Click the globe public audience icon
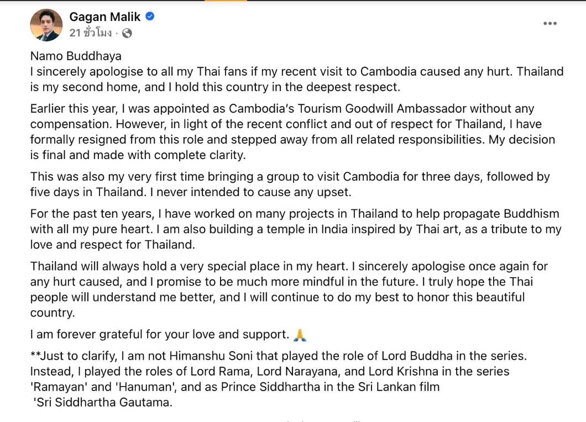This screenshot has width=586, height=422. pyautogui.click(x=127, y=33)
